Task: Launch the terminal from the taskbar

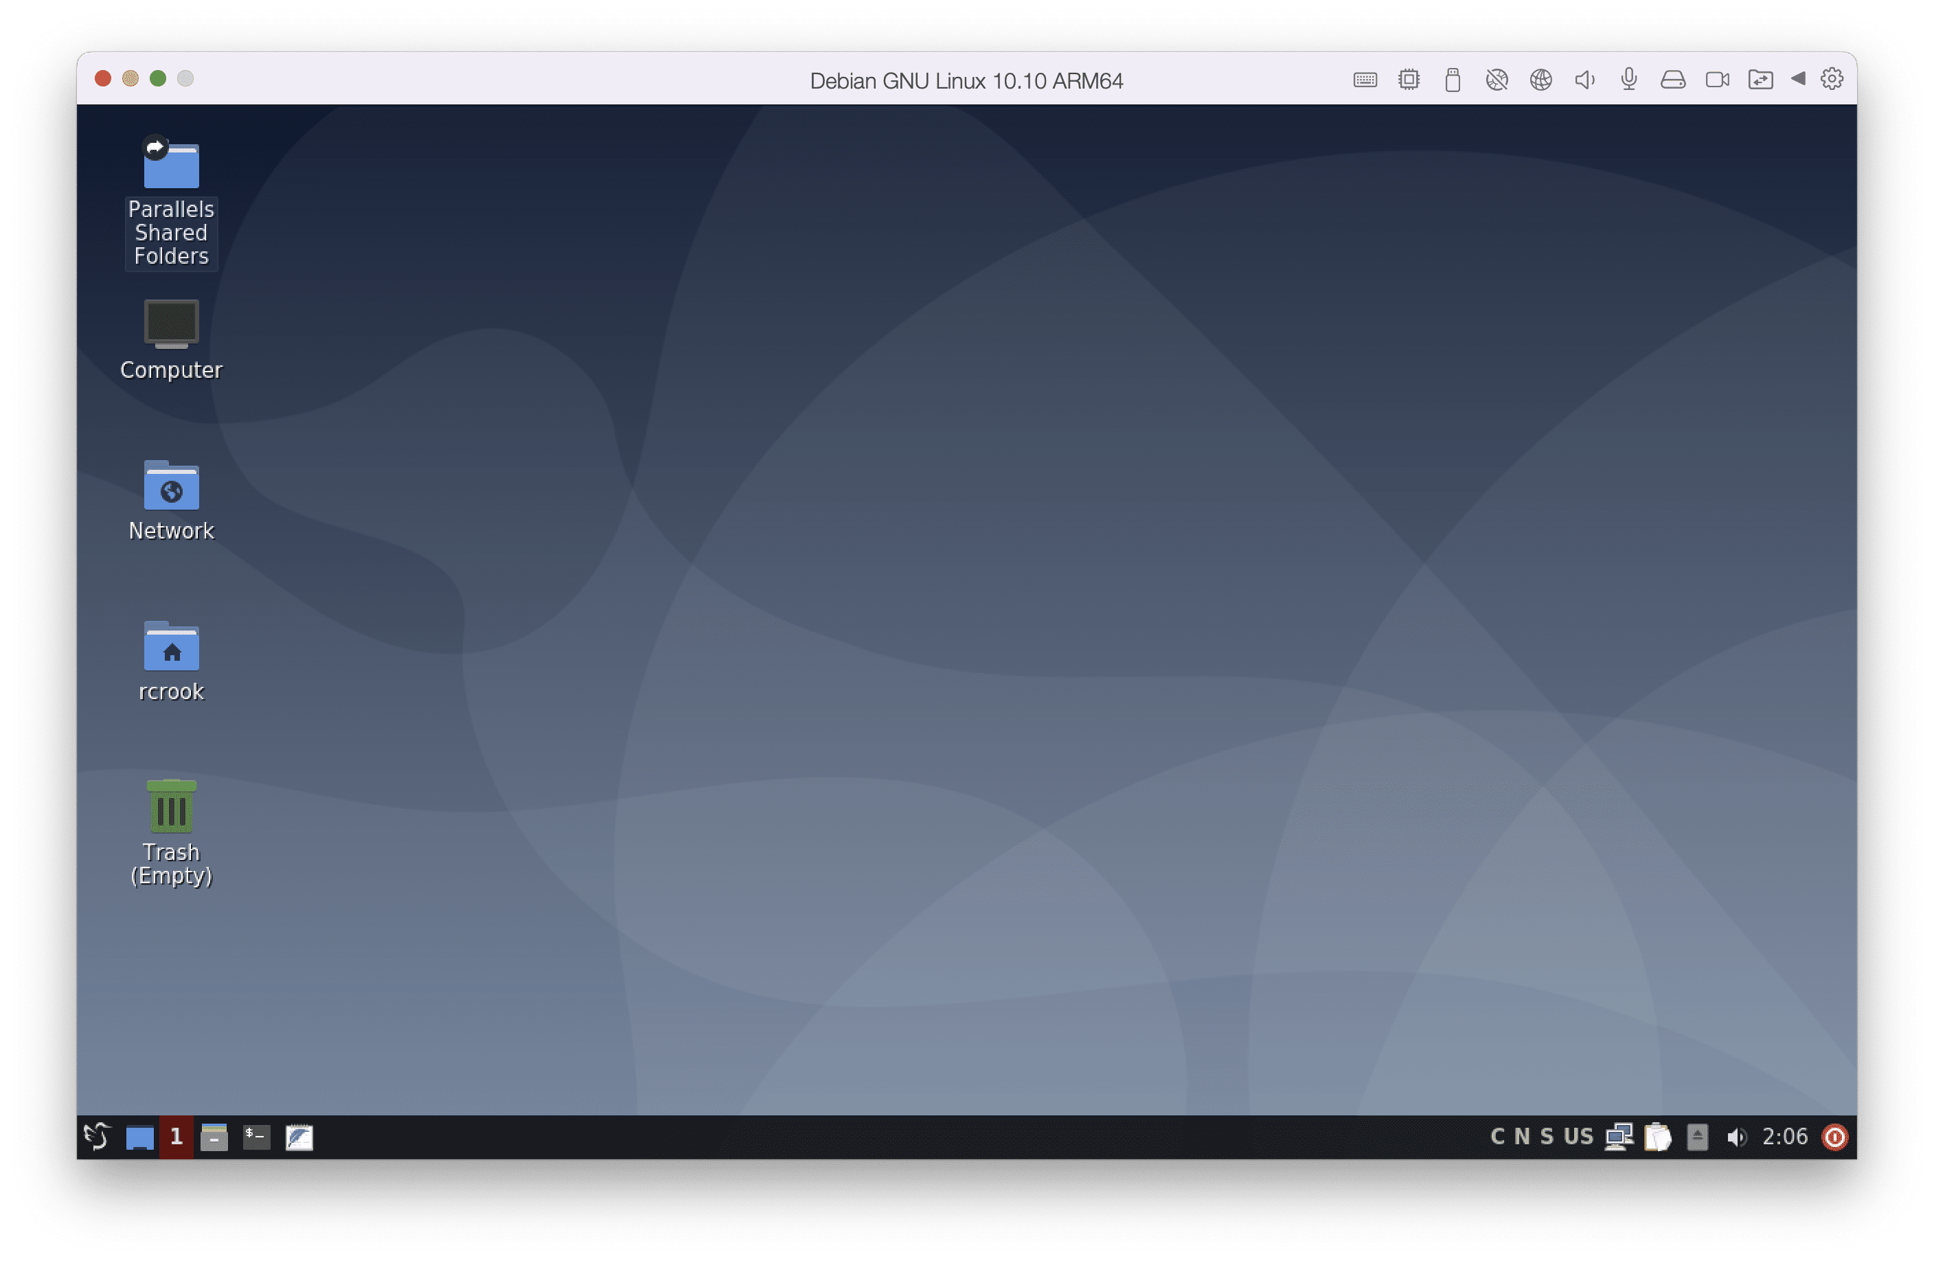Action: coord(257,1137)
